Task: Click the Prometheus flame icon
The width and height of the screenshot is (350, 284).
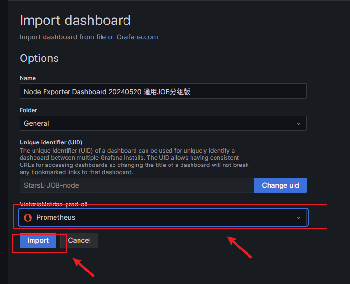Action: [28, 218]
